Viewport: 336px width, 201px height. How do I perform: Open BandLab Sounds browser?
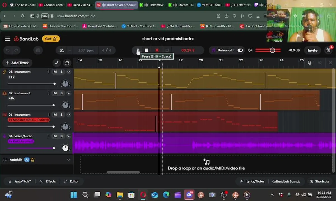286,181
